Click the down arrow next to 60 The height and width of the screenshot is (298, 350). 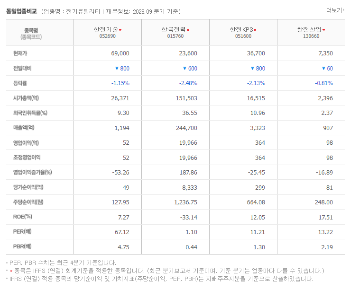tap(323, 68)
